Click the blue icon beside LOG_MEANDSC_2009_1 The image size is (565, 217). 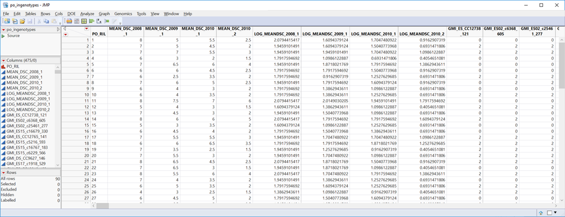[x=3, y=99]
